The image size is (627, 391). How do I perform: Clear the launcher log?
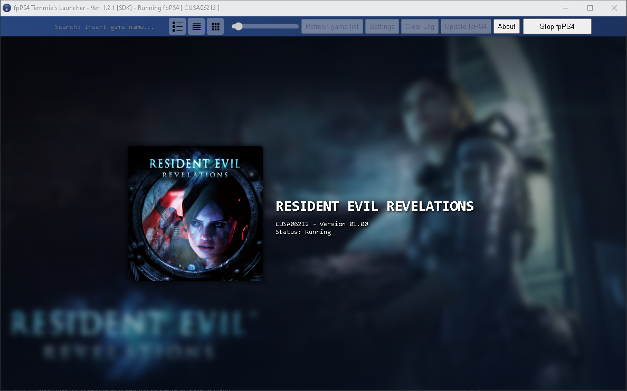click(420, 26)
